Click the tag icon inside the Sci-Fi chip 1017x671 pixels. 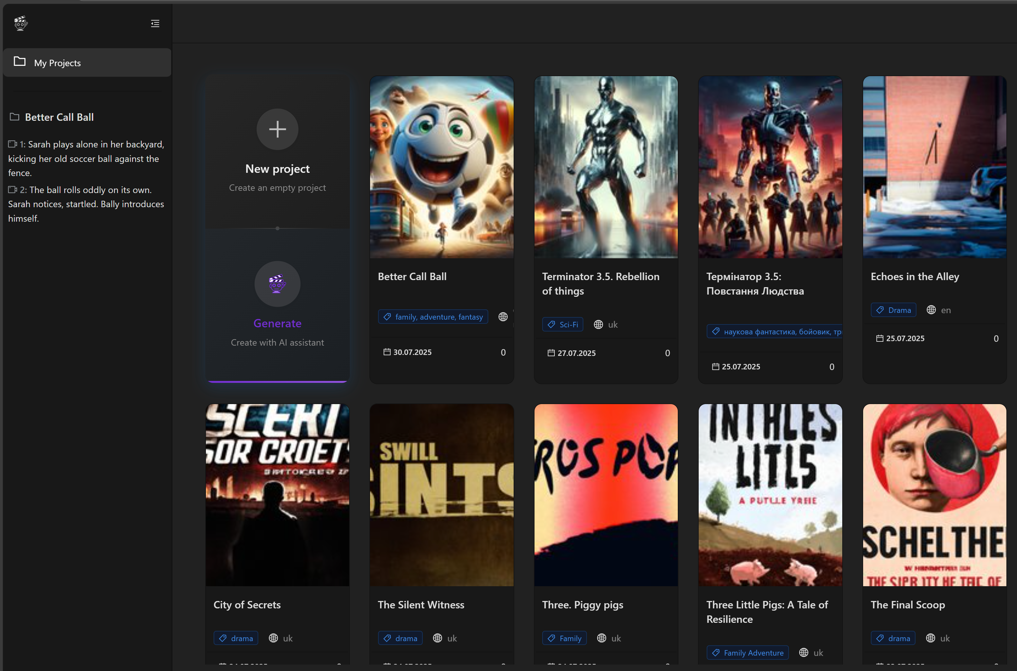pos(552,324)
